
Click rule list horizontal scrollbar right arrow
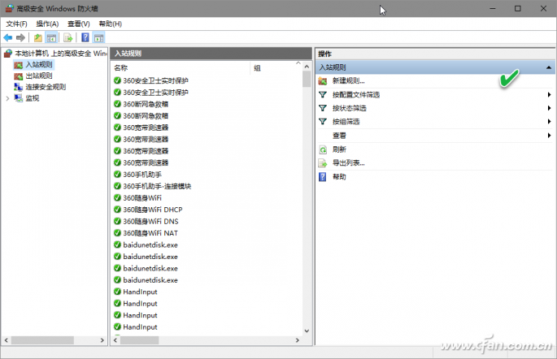[298, 340]
